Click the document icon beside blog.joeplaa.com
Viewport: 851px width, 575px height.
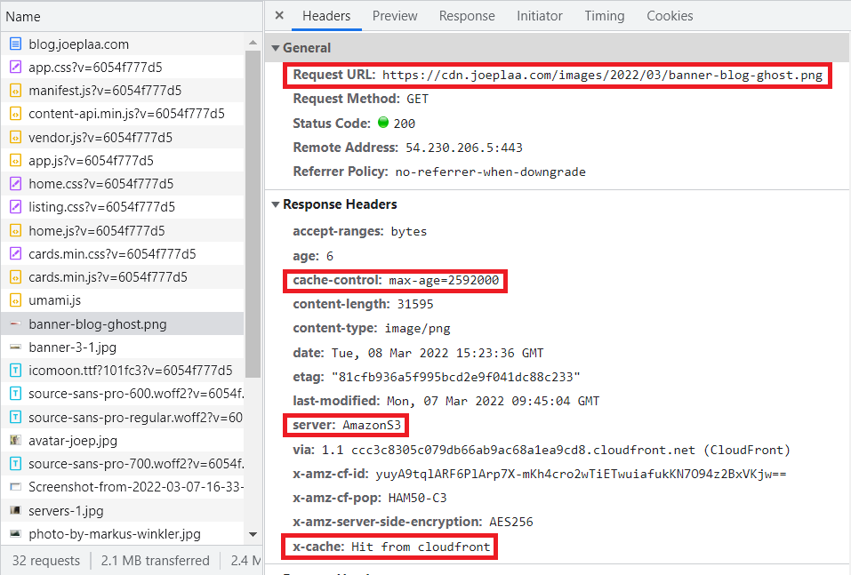pos(16,44)
